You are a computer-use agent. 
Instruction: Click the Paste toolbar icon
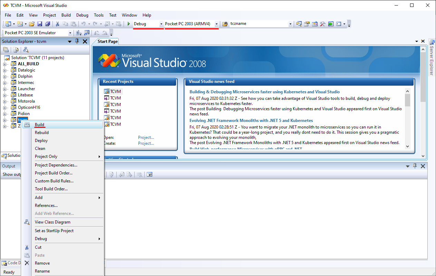[73, 24]
